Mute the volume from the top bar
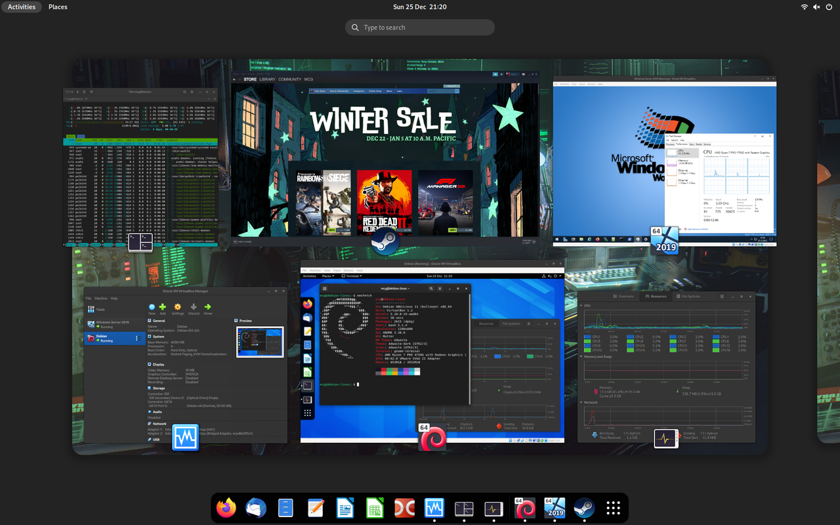This screenshot has width=840, height=525. (816, 7)
